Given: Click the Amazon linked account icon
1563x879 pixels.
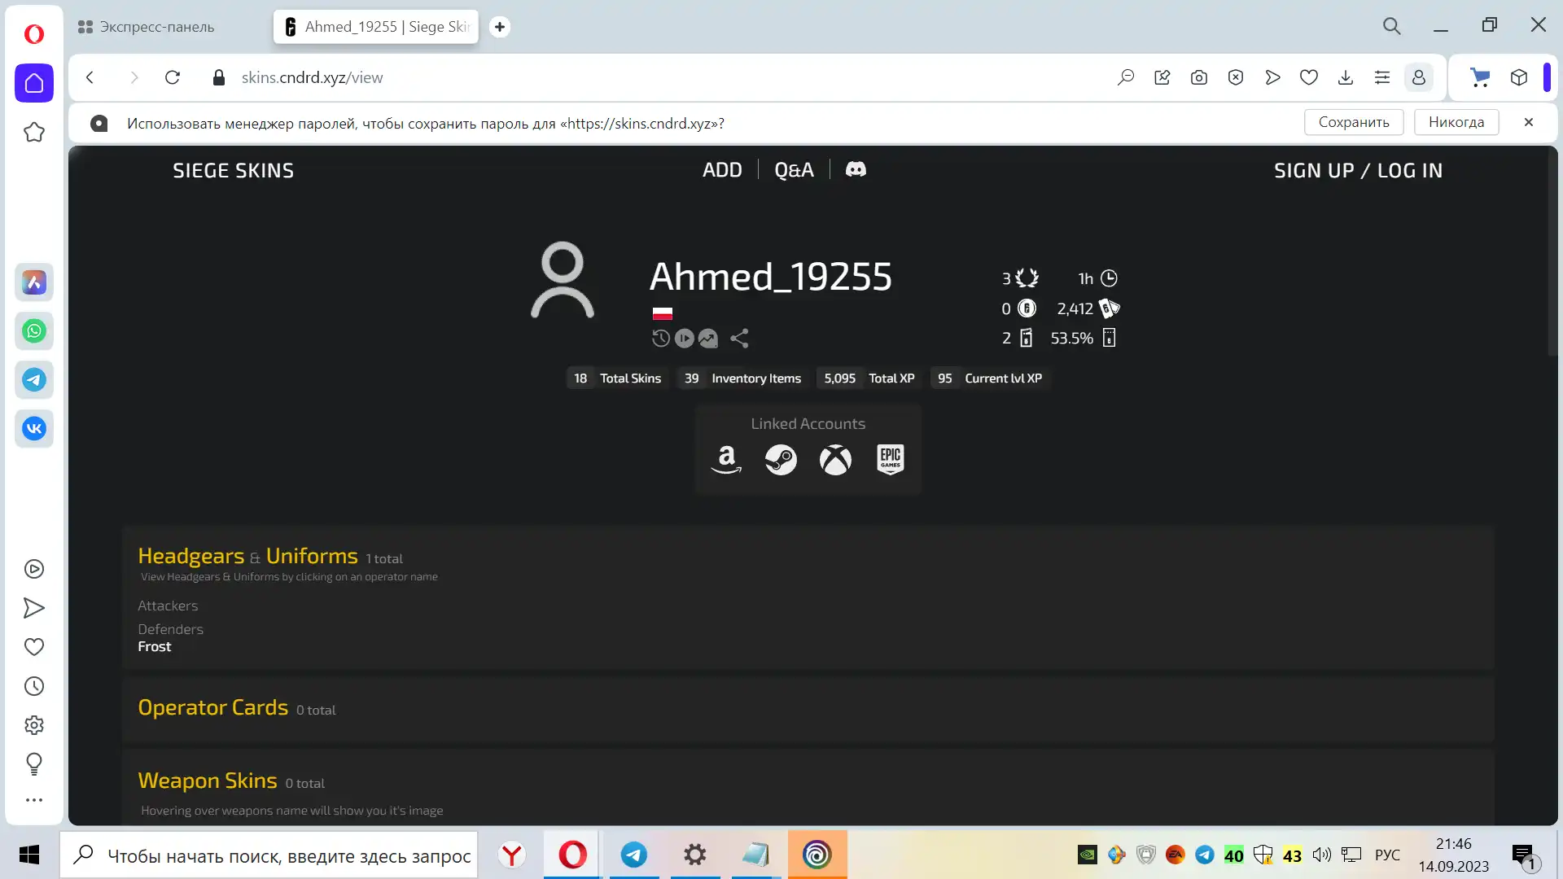Looking at the screenshot, I should point(726,460).
